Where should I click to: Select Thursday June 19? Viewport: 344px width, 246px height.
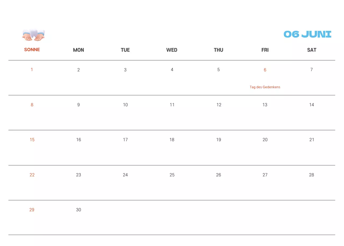[218, 140]
